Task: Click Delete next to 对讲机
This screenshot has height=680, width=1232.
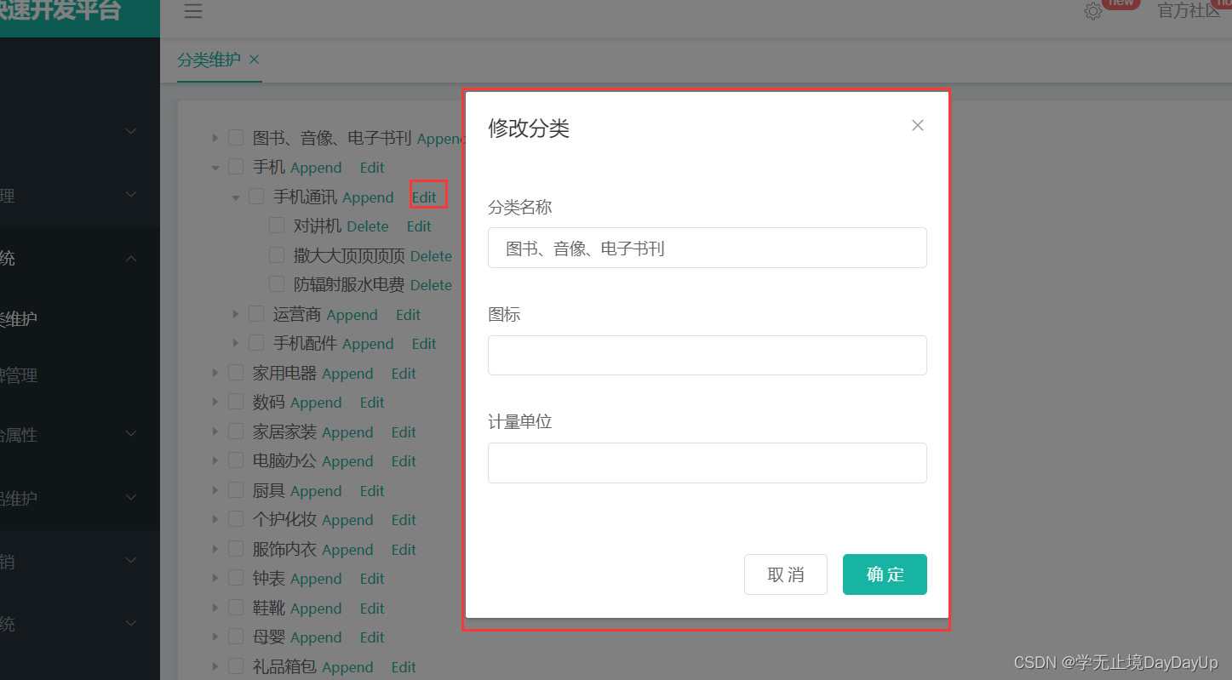Action: click(x=368, y=226)
